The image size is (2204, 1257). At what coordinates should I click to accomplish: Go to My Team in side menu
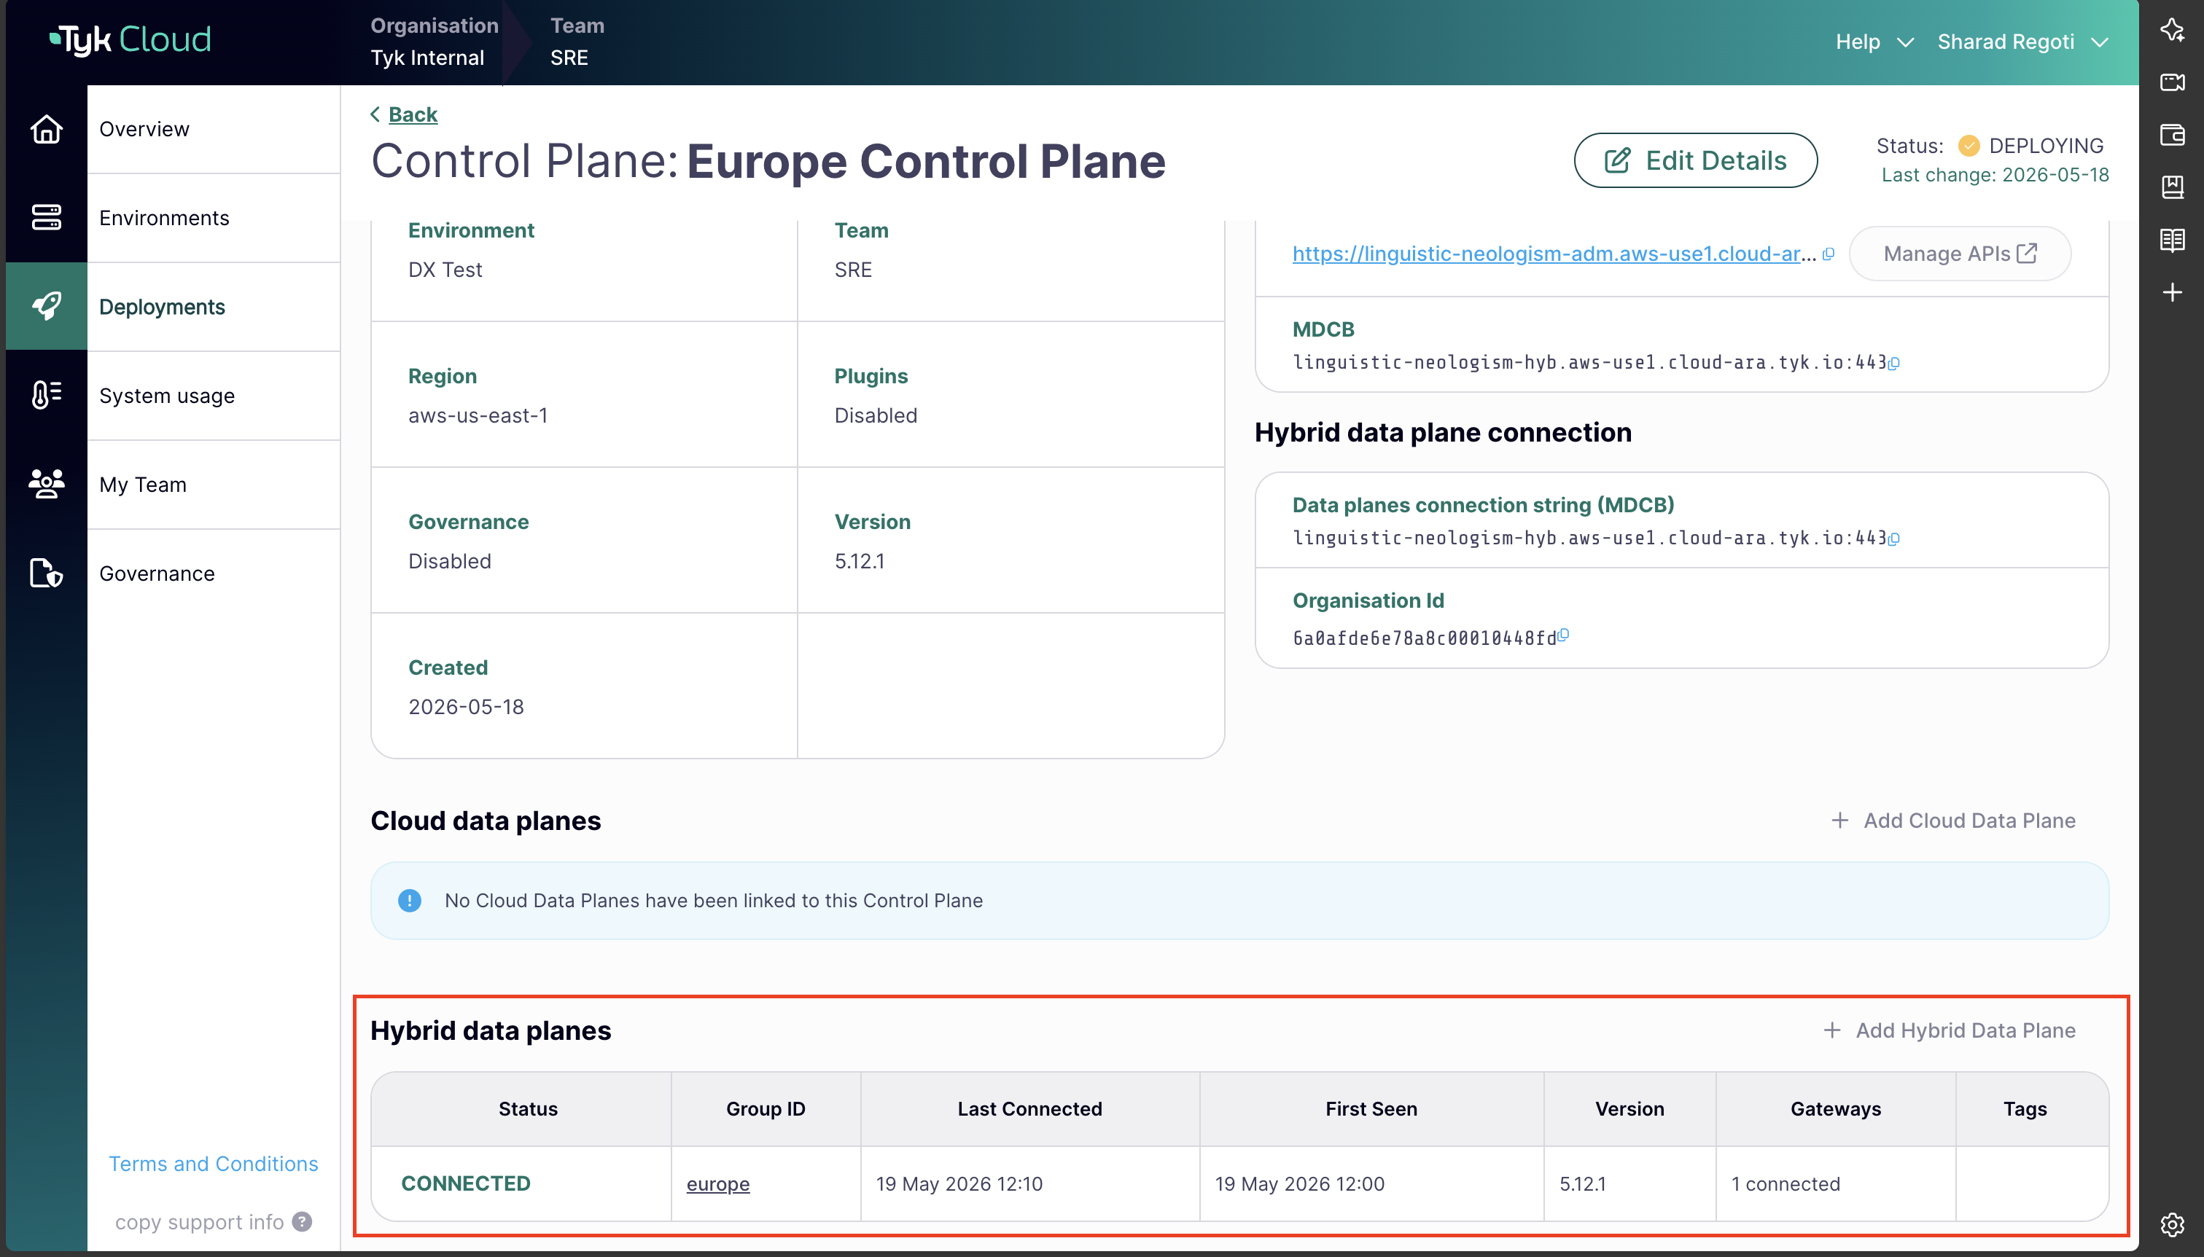[214, 485]
